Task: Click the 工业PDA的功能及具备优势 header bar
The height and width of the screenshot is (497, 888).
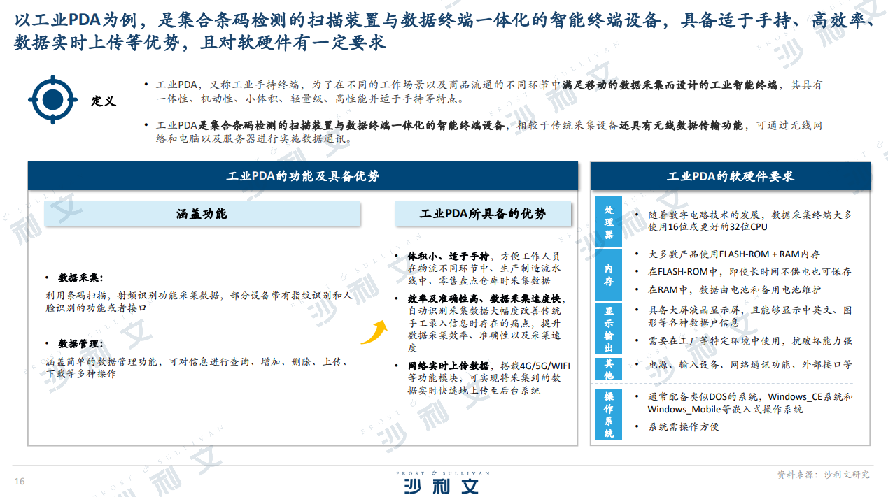Action: 303,176
